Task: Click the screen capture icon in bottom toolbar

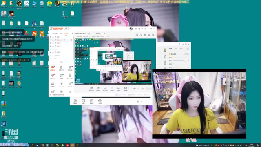Action: [x=91, y=89]
